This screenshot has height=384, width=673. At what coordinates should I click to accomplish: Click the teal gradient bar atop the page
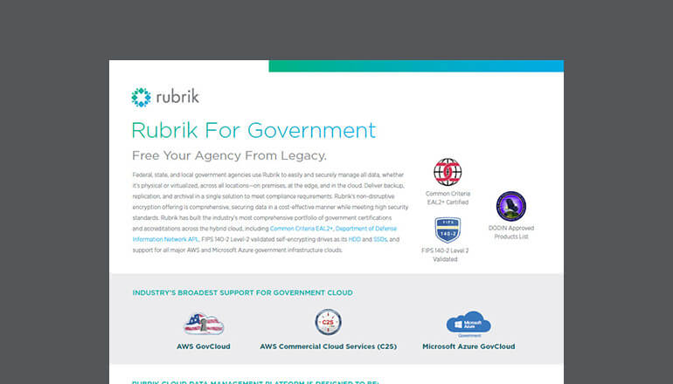pos(415,65)
